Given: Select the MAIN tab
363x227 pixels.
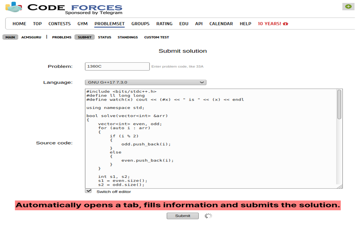Looking at the screenshot, I should point(10,37).
